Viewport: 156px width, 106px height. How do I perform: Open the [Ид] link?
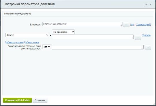point(132,25)
